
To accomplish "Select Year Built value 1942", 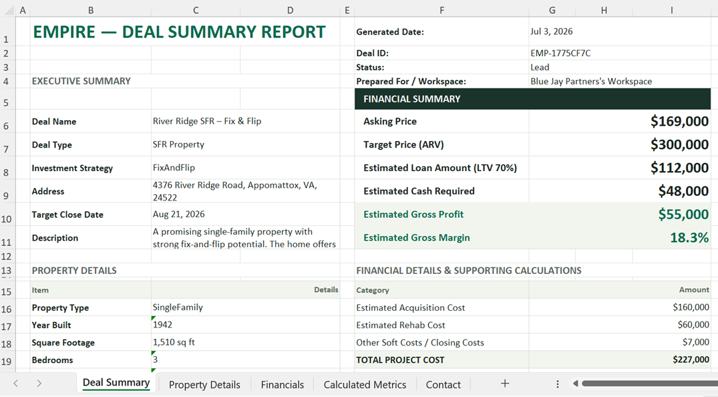I will (162, 325).
